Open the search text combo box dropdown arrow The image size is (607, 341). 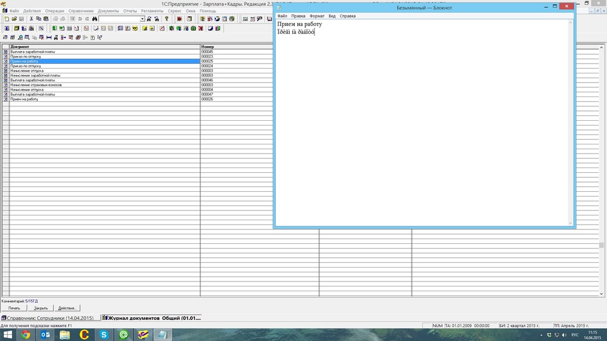(142, 19)
